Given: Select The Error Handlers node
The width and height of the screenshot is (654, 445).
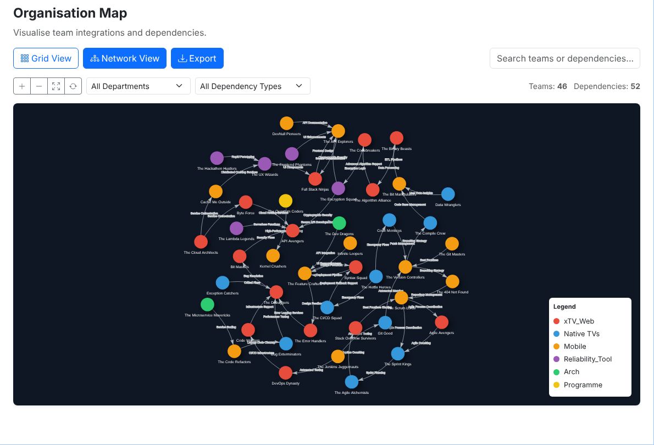Looking at the screenshot, I should point(311,330).
